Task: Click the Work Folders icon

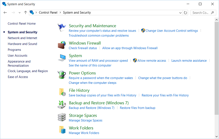Action: (x=62, y=130)
